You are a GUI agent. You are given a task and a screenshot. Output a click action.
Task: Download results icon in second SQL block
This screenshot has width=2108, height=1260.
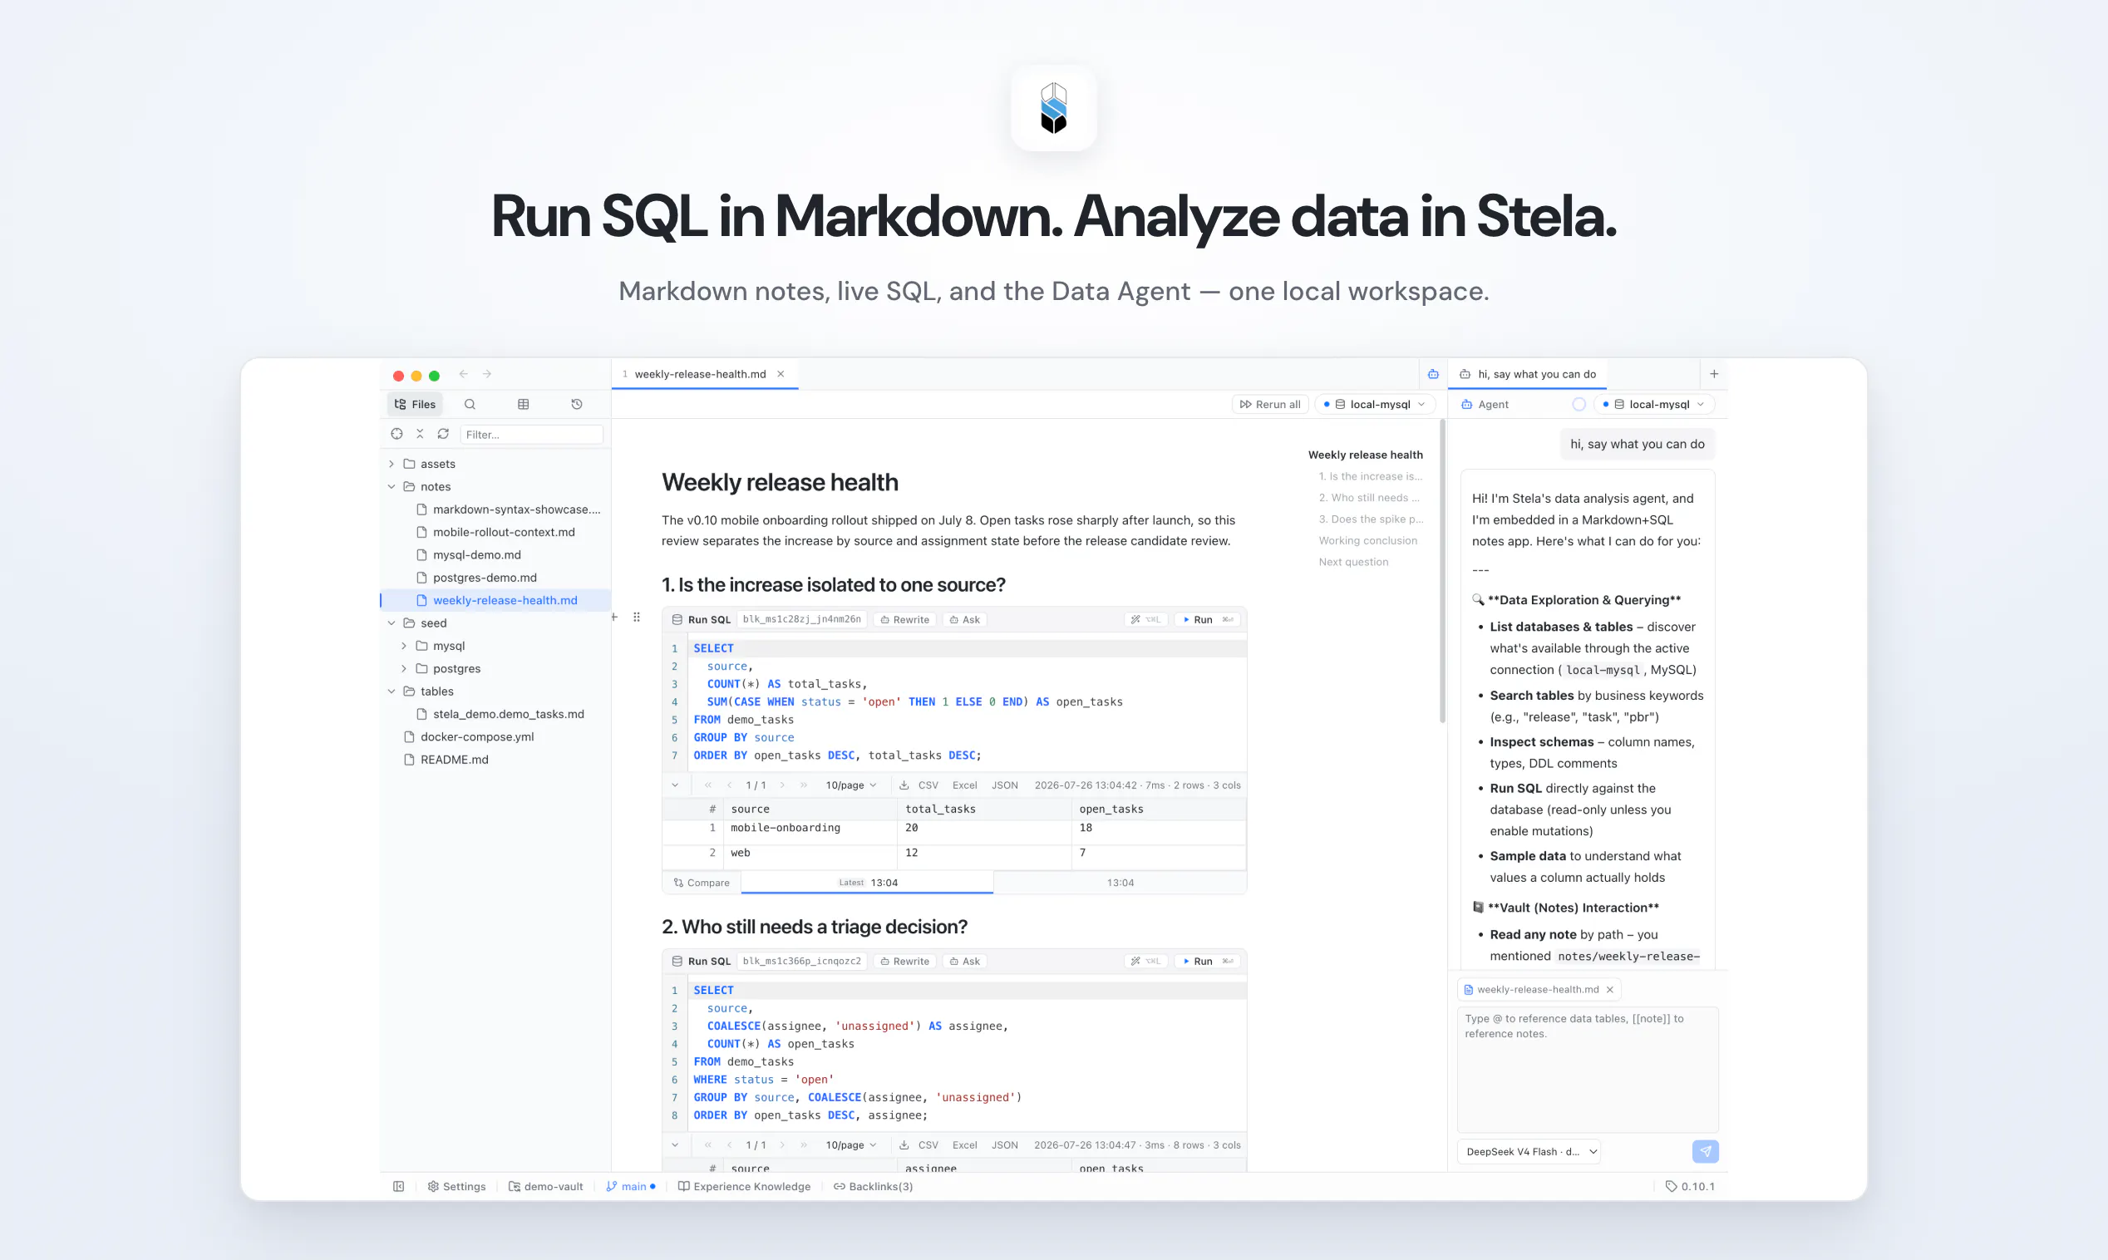tap(904, 1144)
